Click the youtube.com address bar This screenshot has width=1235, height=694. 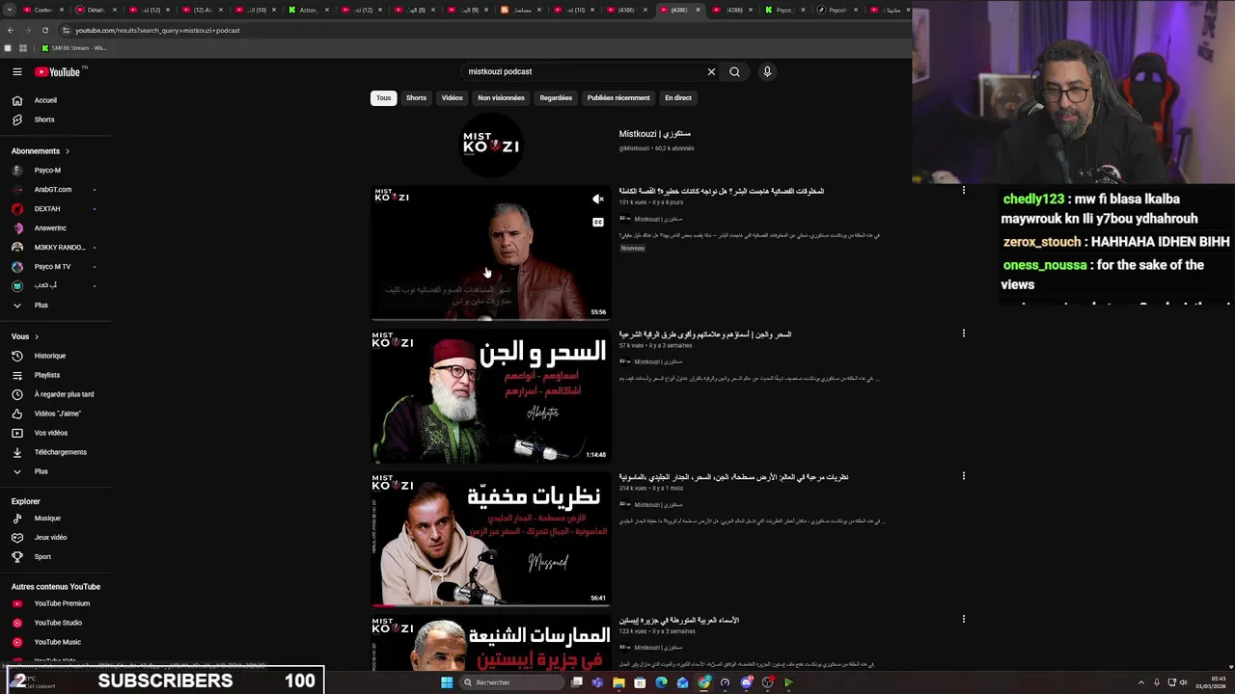coord(482,30)
